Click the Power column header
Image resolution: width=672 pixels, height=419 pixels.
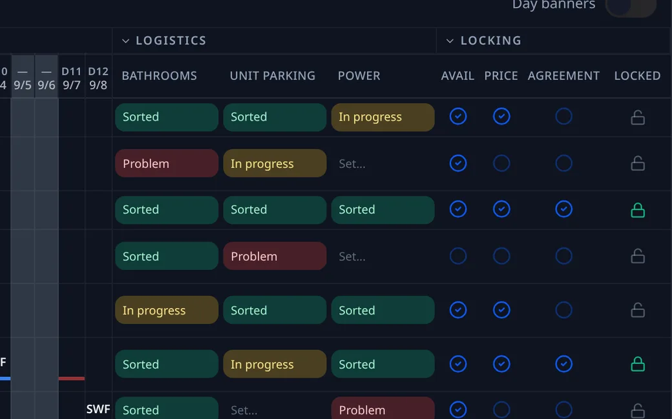pos(359,76)
